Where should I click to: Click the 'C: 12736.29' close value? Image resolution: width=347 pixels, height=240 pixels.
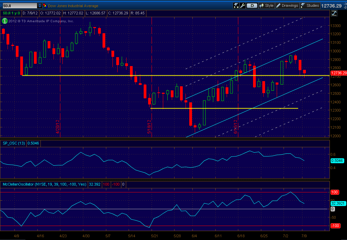pyautogui.click(x=118, y=13)
